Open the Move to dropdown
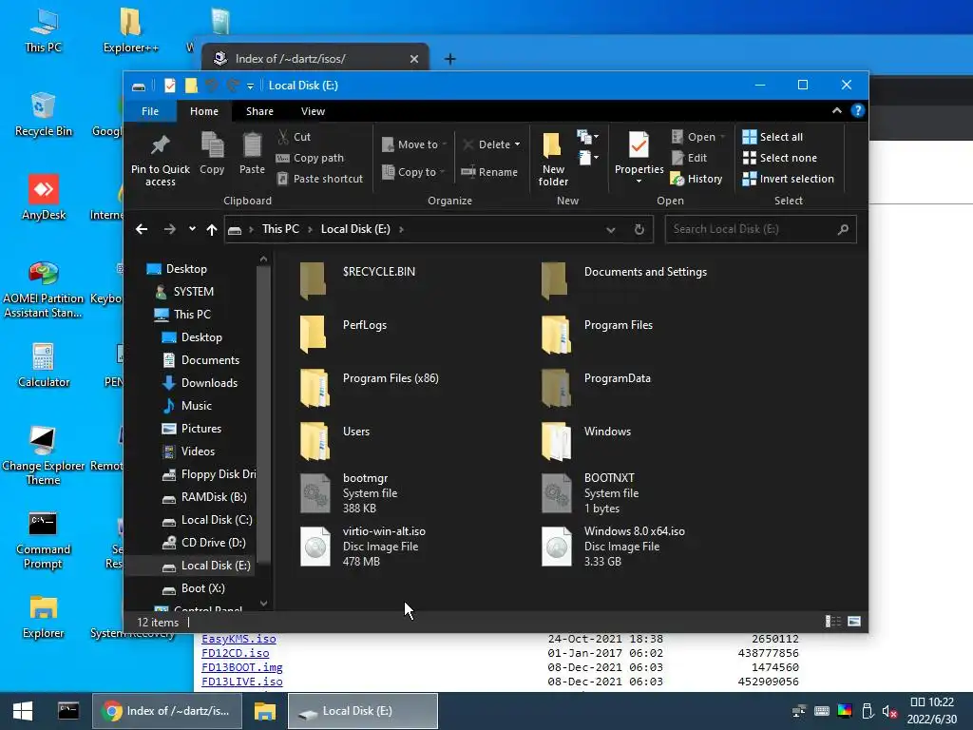The image size is (973, 730). [414, 144]
